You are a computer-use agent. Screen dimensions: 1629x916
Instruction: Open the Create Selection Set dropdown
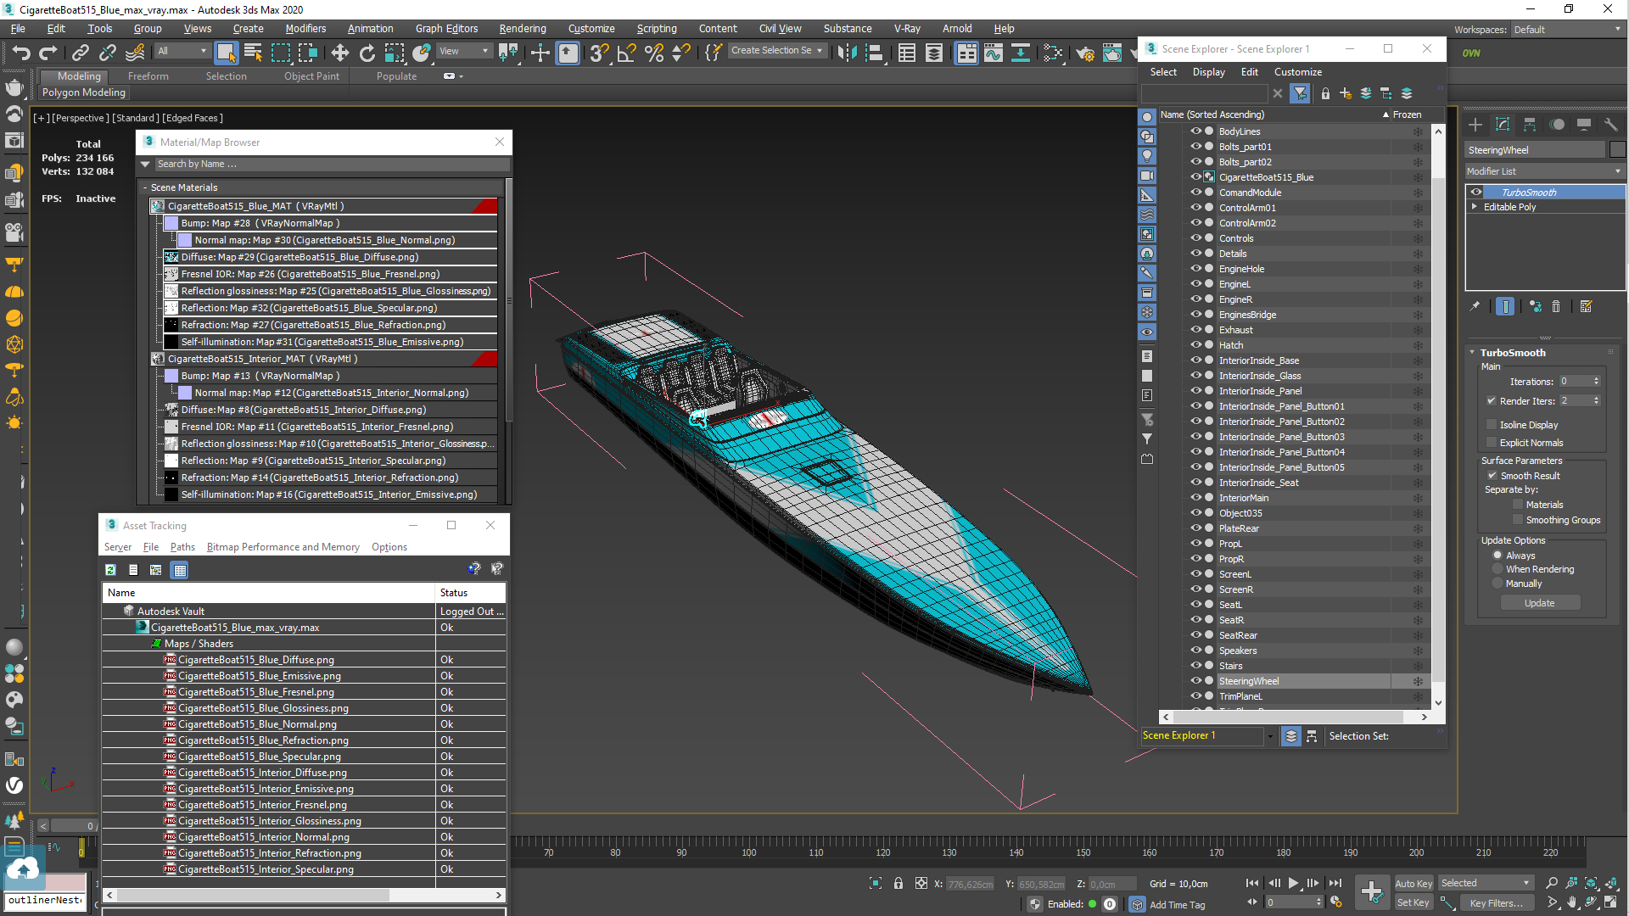(777, 51)
